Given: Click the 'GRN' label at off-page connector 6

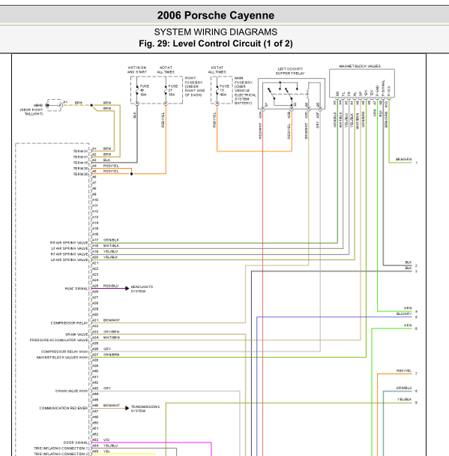Looking at the screenshot, I should [x=408, y=325].
